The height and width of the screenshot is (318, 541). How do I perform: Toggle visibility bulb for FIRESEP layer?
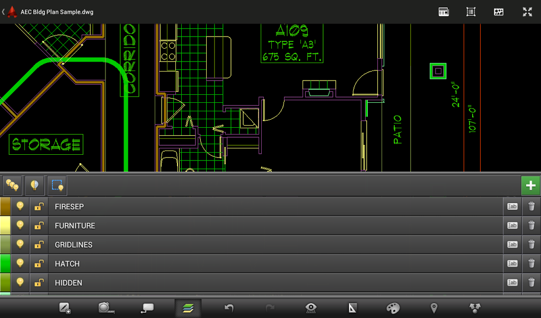pyautogui.click(x=20, y=207)
